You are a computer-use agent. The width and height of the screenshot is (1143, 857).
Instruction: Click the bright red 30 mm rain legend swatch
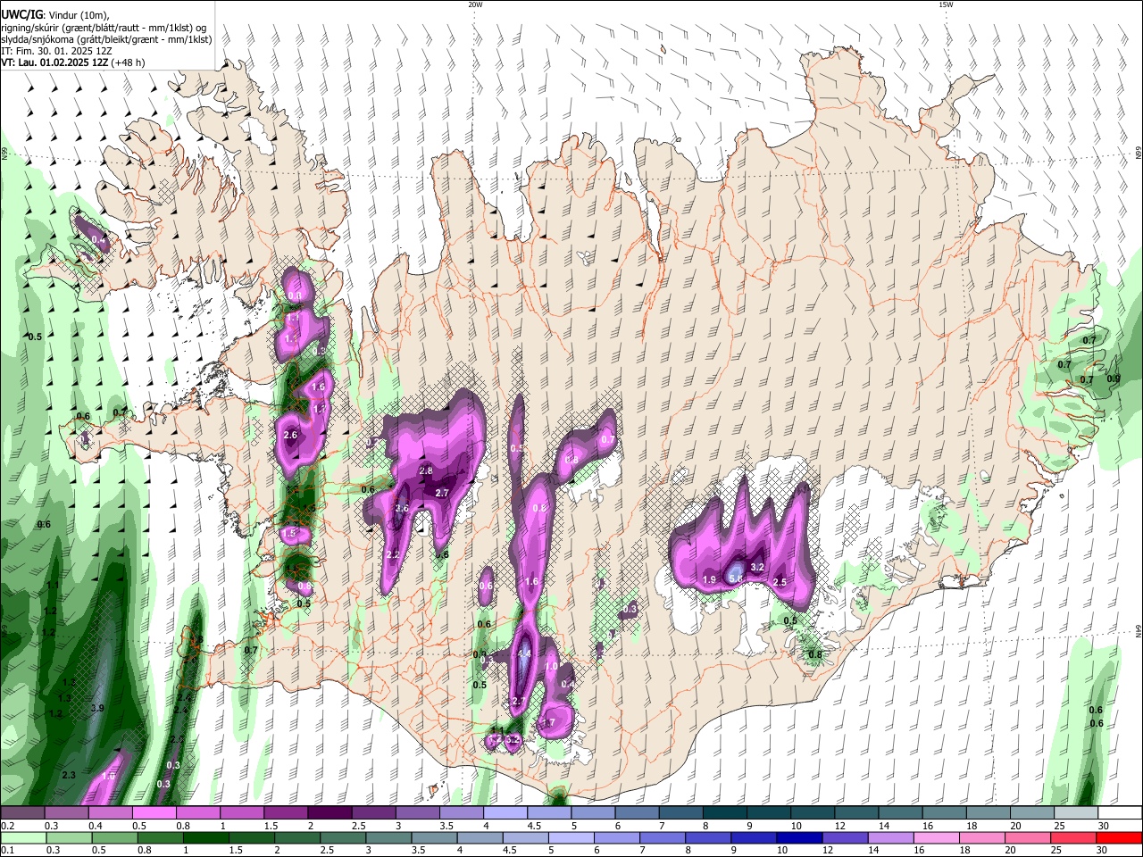click(x=1120, y=837)
